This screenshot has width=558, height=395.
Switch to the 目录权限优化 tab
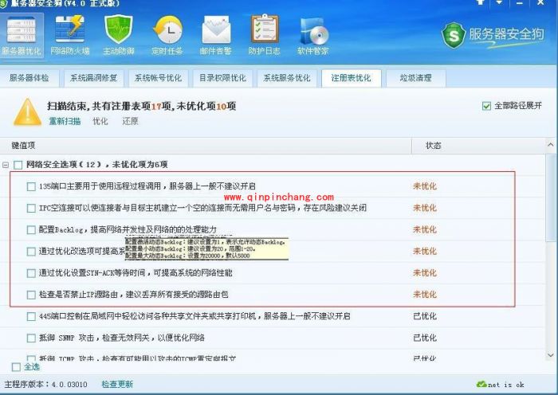point(222,78)
